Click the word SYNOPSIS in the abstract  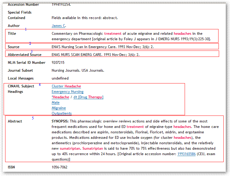60,121
